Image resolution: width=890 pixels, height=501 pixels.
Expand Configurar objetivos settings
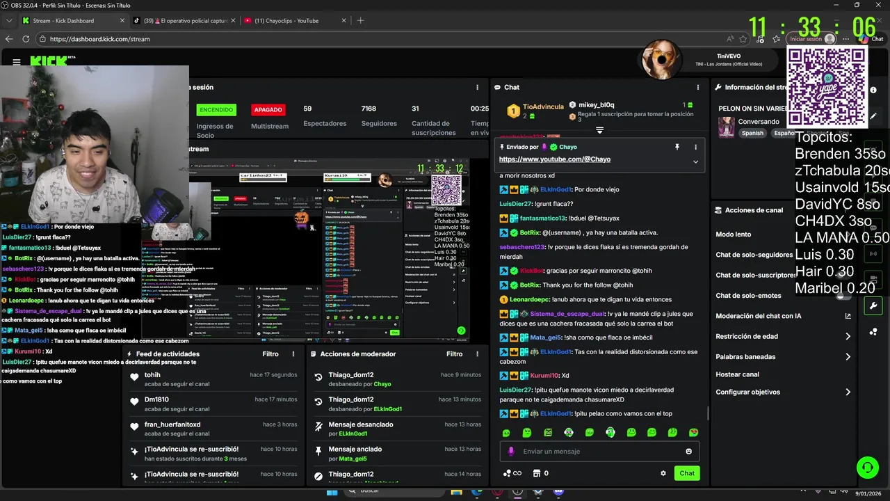click(848, 392)
